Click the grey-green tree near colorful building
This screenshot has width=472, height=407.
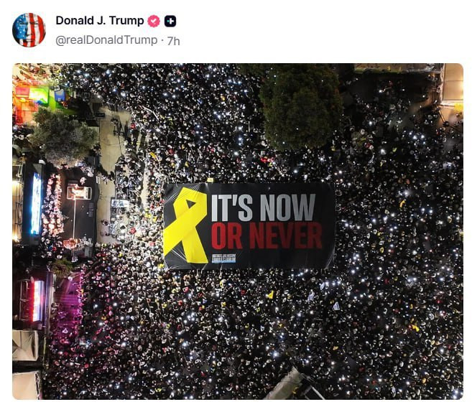coord(63,137)
